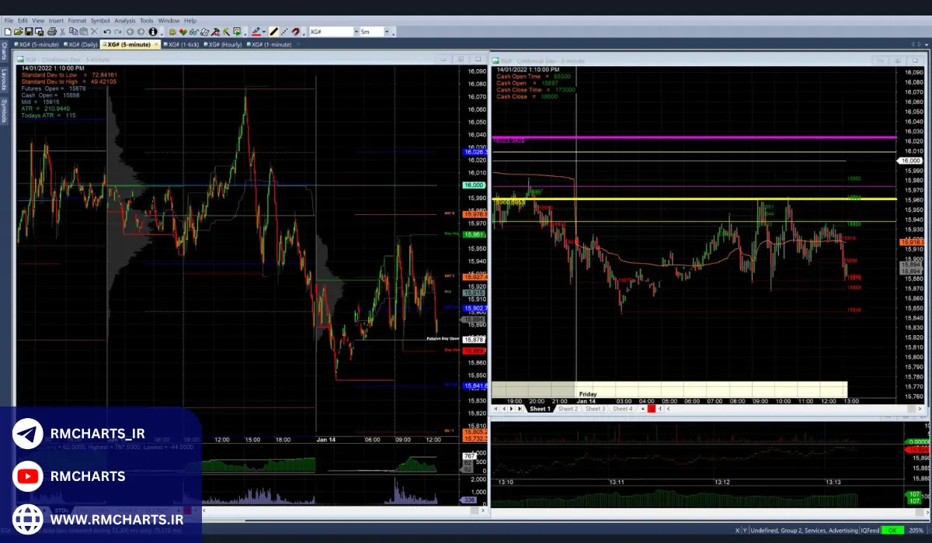932x543 pixels.
Task: Click the red square by sheet tabs
Action: [x=652, y=409]
